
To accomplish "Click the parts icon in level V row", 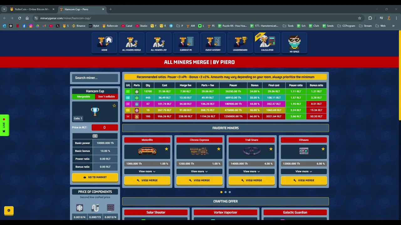I will [x=137, y=110].
